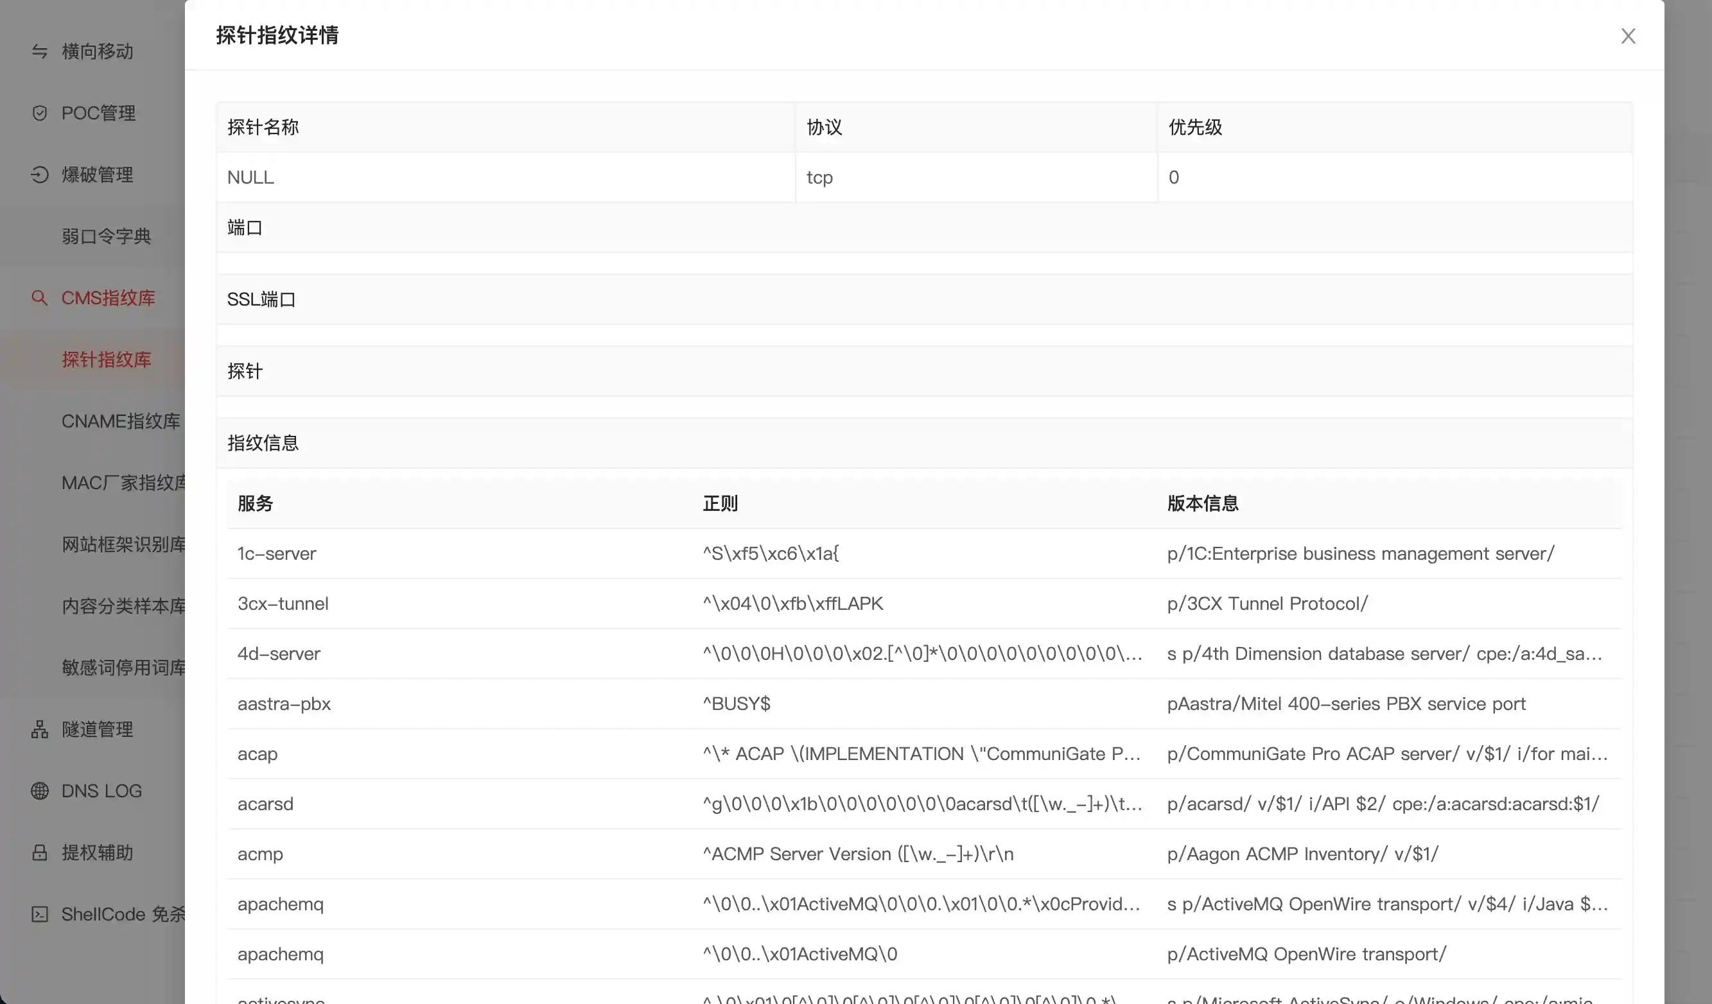This screenshot has width=1712, height=1004.
Task: Click the 1c-server fingerprint row
Action: click(277, 553)
